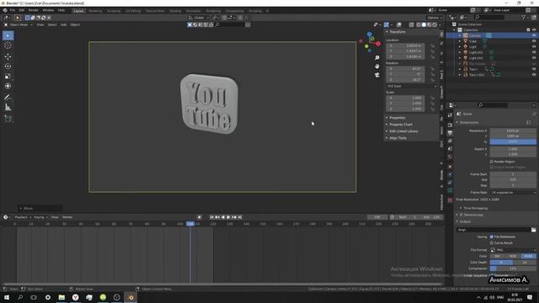Open the Output properties tab icon
Viewport: 539px width, 303px height.
(450, 133)
